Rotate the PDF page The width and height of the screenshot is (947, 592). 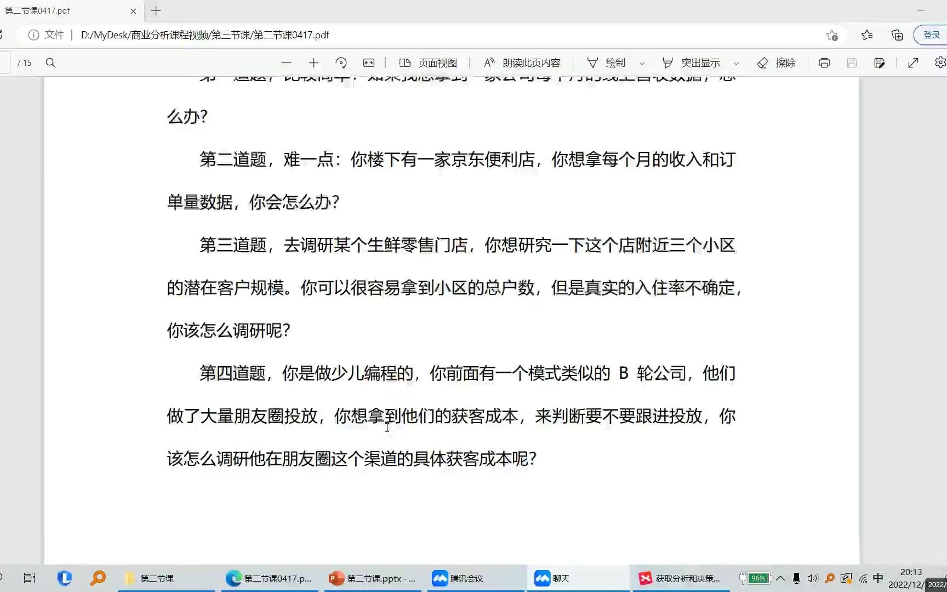(x=341, y=63)
